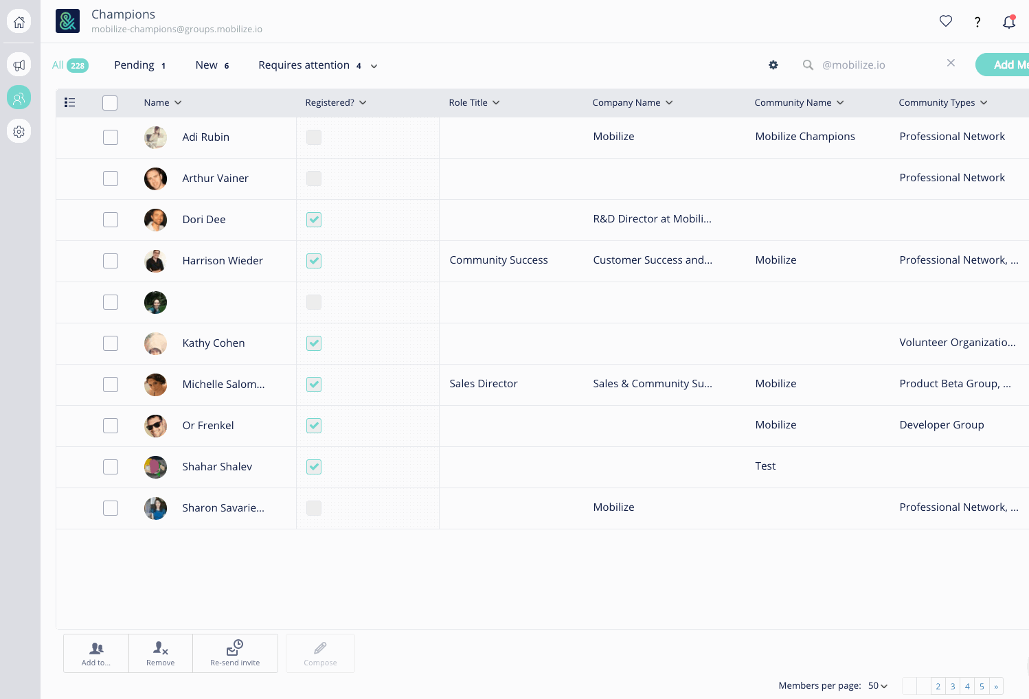Check the box for Adi Rubin
Image resolution: width=1029 pixels, height=699 pixels.
(111, 137)
